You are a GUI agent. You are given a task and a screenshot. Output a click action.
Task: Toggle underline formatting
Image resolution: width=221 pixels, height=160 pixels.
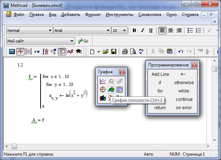point(151,30)
